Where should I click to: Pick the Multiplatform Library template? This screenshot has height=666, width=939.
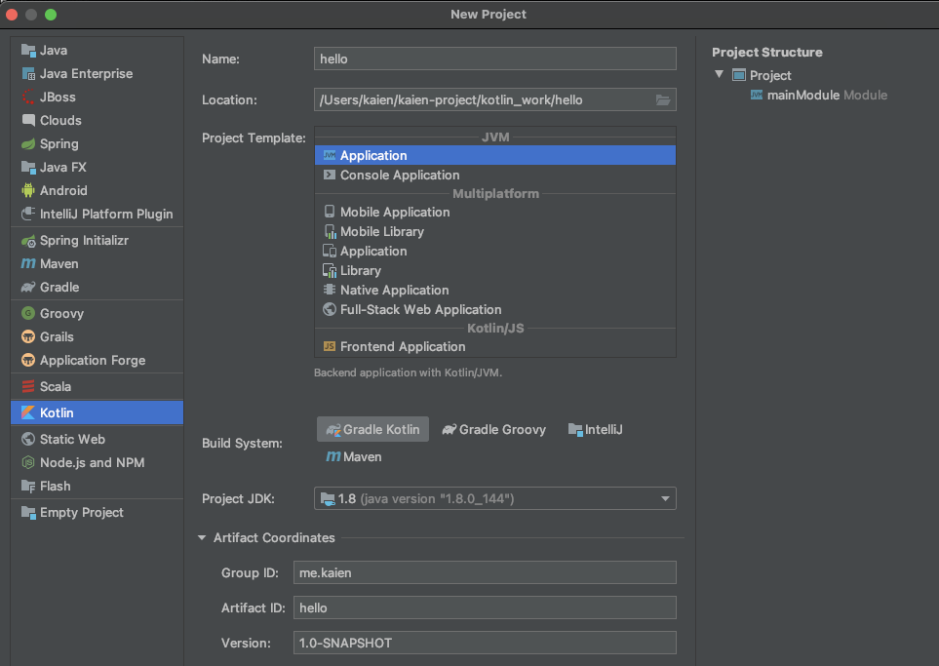pos(495,271)
